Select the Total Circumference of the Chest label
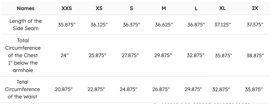 (x=26, y=55)
